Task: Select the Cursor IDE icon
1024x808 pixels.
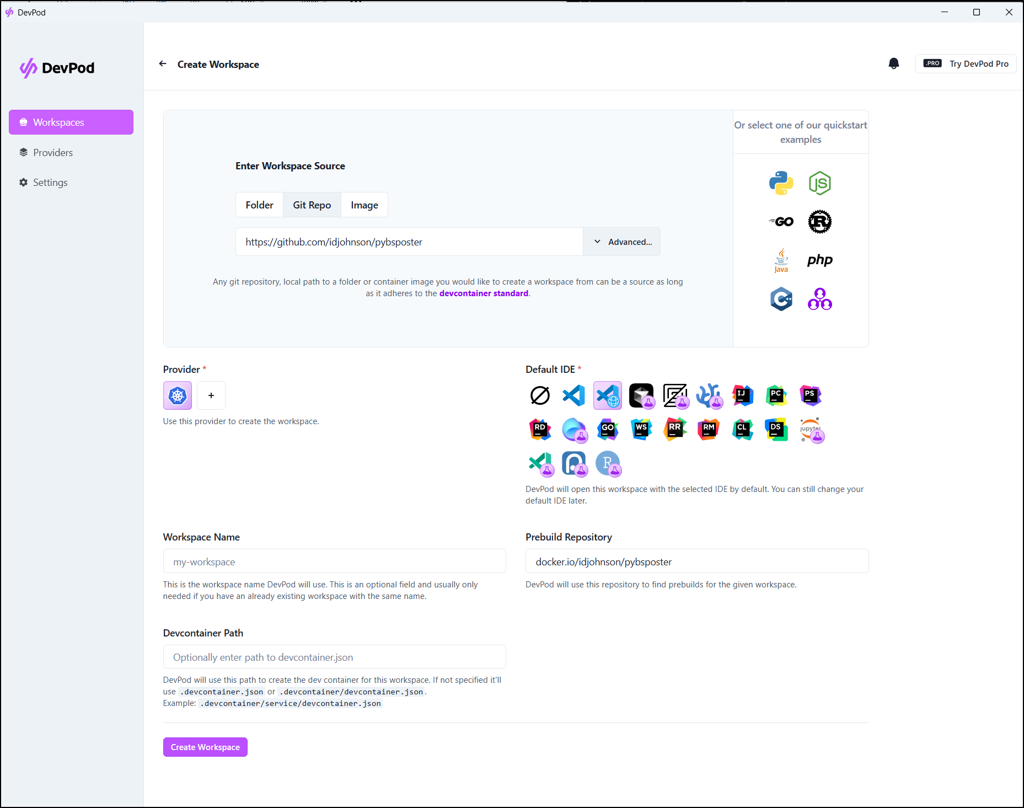Action: [x=641, y=395]
